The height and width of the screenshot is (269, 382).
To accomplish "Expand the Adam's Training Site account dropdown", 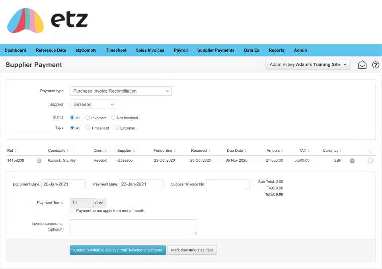I will tap(308, 64).
